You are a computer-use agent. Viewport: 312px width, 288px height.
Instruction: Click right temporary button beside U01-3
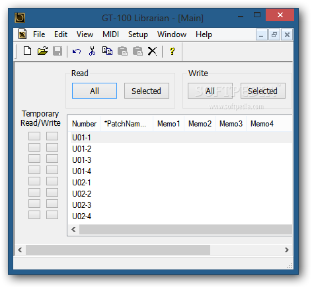click(52, 159)
